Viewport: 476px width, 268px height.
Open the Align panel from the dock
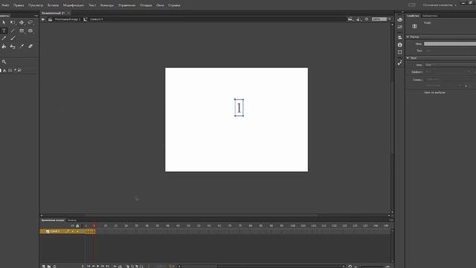[400, 37]
